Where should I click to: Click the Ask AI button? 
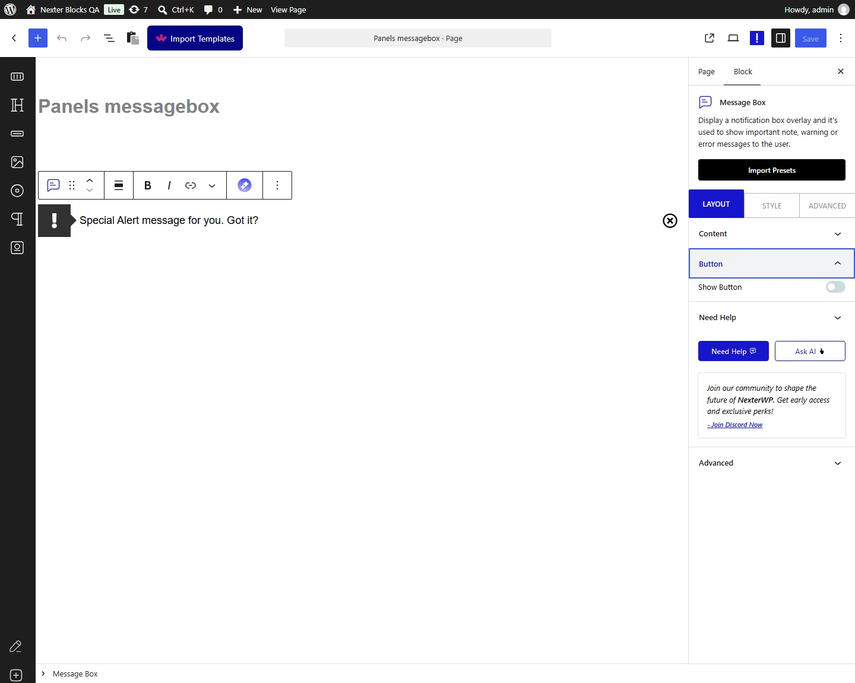coord(810,351)
